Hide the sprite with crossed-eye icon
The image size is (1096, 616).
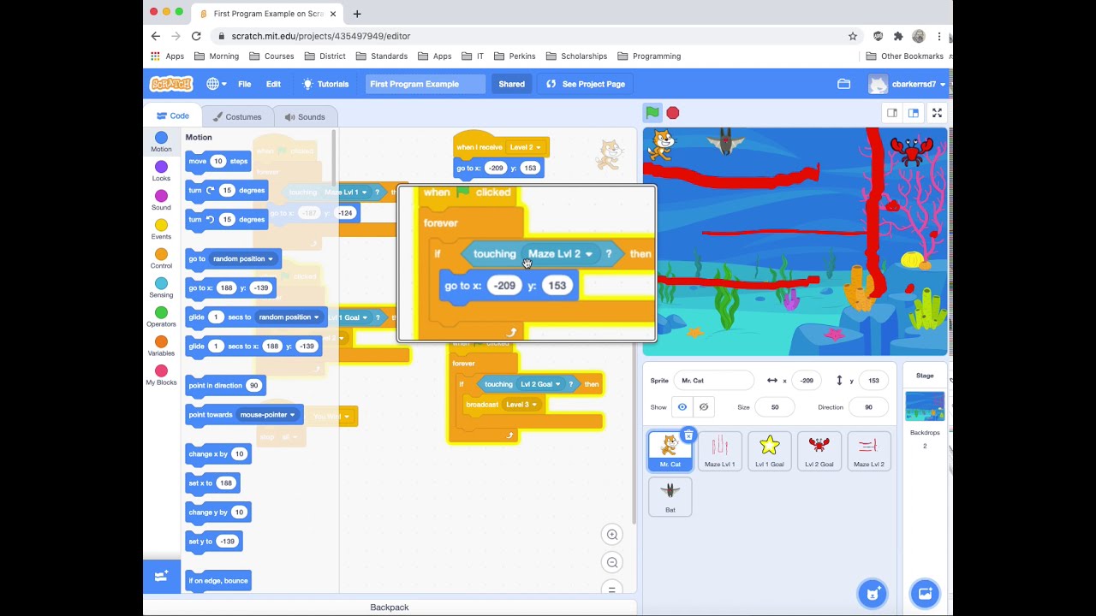pos(704,407)
